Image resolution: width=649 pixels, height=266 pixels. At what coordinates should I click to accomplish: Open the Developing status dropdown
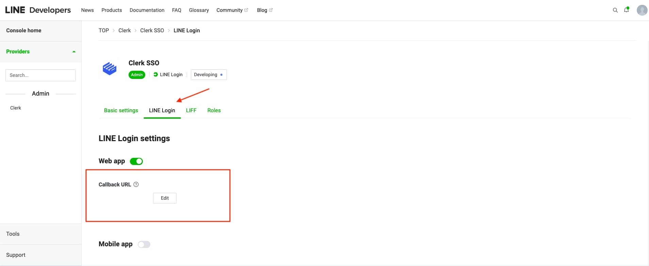tap(209, 74)
